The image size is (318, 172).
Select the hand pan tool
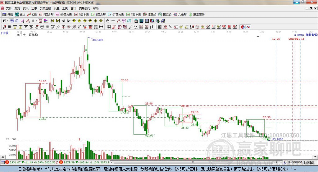pyautogui.click(x=108, y=21)
